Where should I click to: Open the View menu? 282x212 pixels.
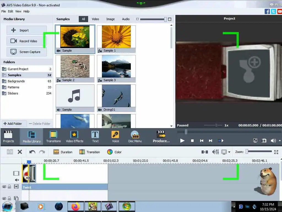[x=18, y=11]
